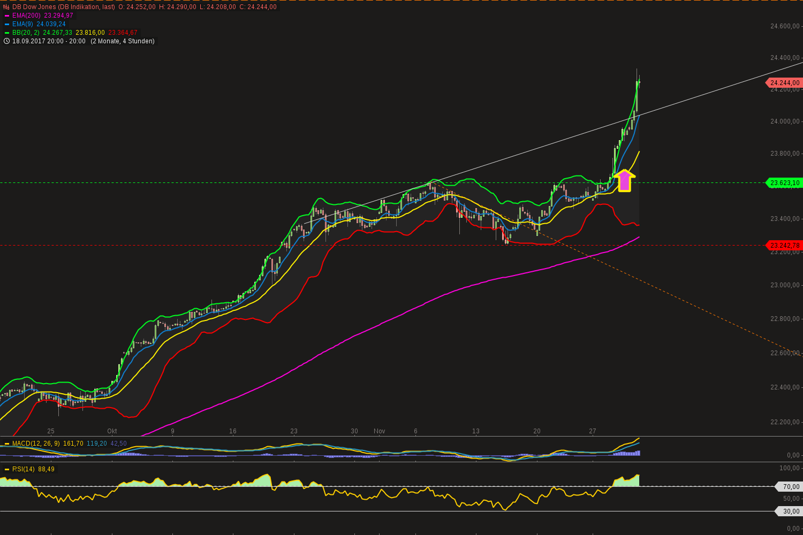
Task: Click the "22.400,00" price axis label
Action: (x=785, y=387)
